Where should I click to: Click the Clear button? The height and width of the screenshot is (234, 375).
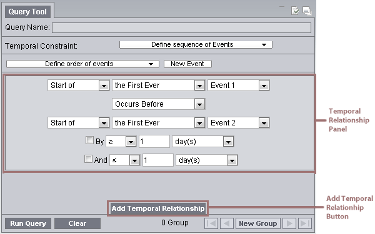(x=77, y=223)
